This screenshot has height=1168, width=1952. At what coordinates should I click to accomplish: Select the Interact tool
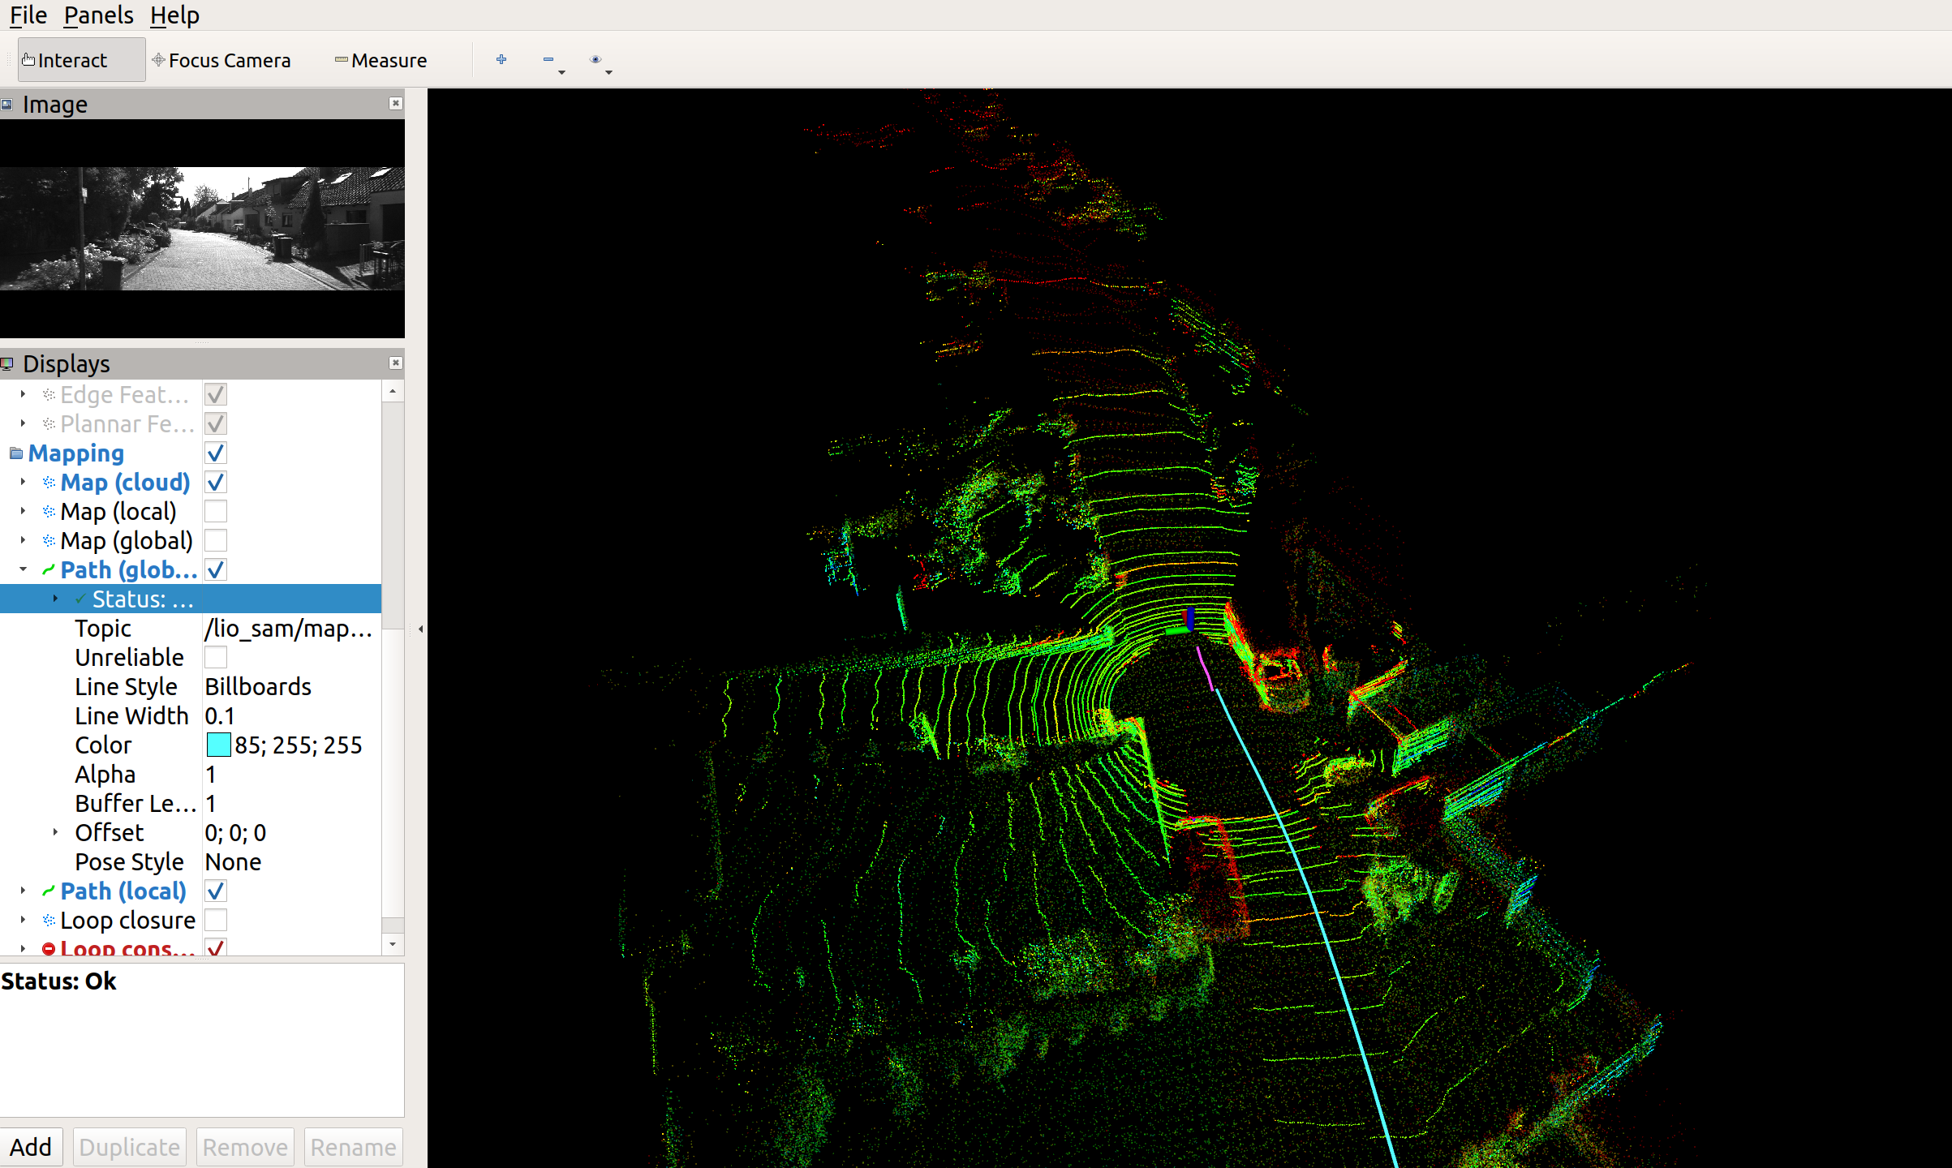[x=81, y=60]
